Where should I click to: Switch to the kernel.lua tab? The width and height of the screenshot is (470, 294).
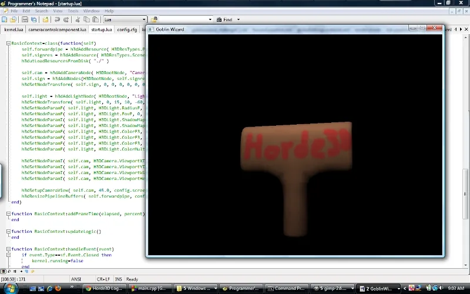coord(14,29)
